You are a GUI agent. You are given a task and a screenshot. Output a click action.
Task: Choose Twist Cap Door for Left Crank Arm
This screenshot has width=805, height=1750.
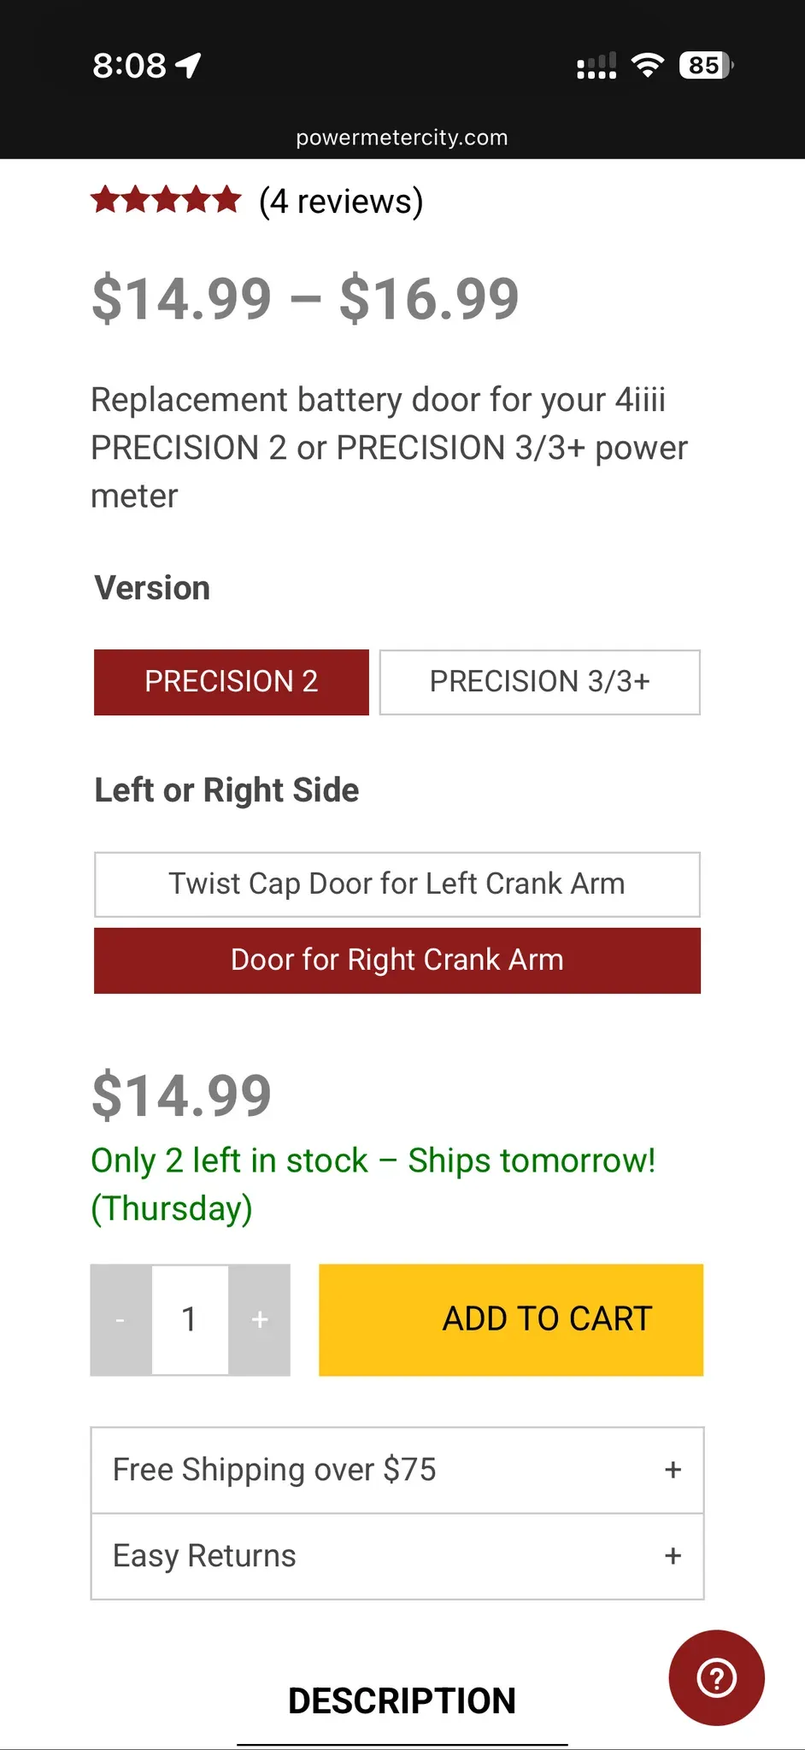397,884
